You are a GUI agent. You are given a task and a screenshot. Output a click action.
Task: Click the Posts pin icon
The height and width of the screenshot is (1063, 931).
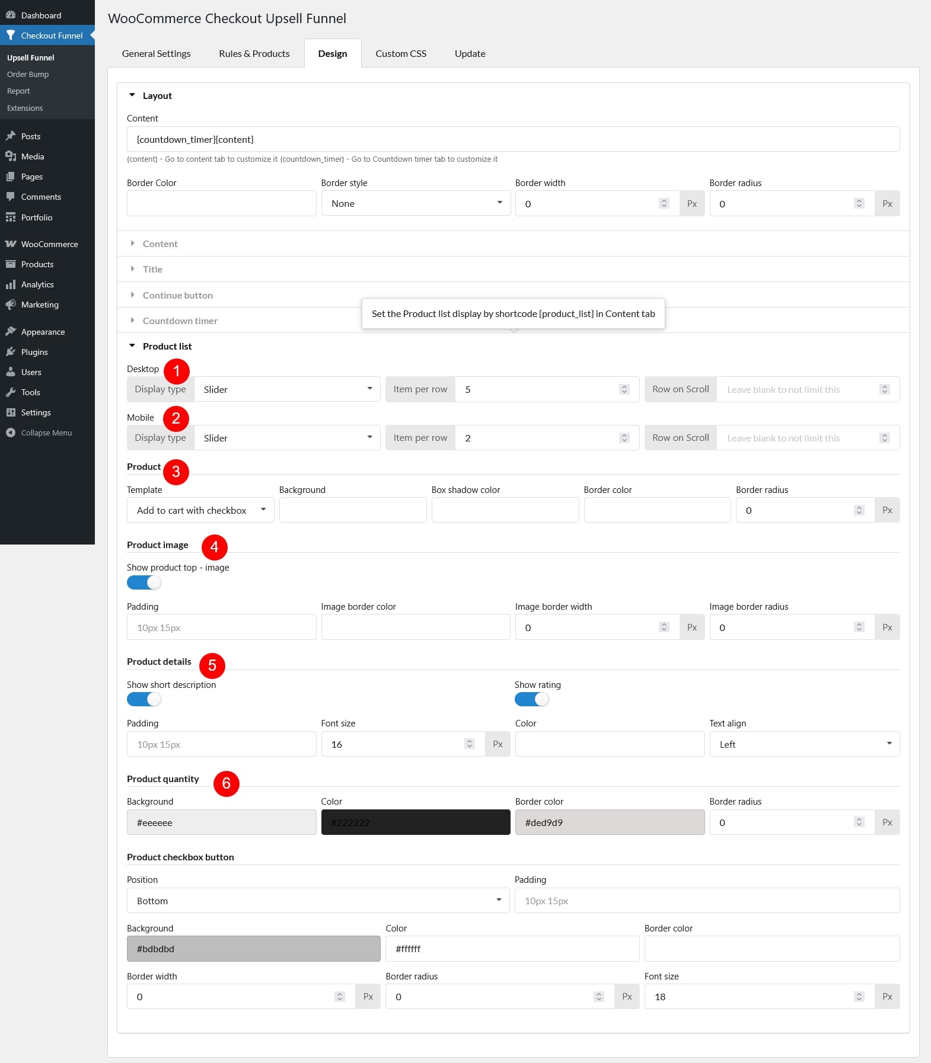click(11, 136)
